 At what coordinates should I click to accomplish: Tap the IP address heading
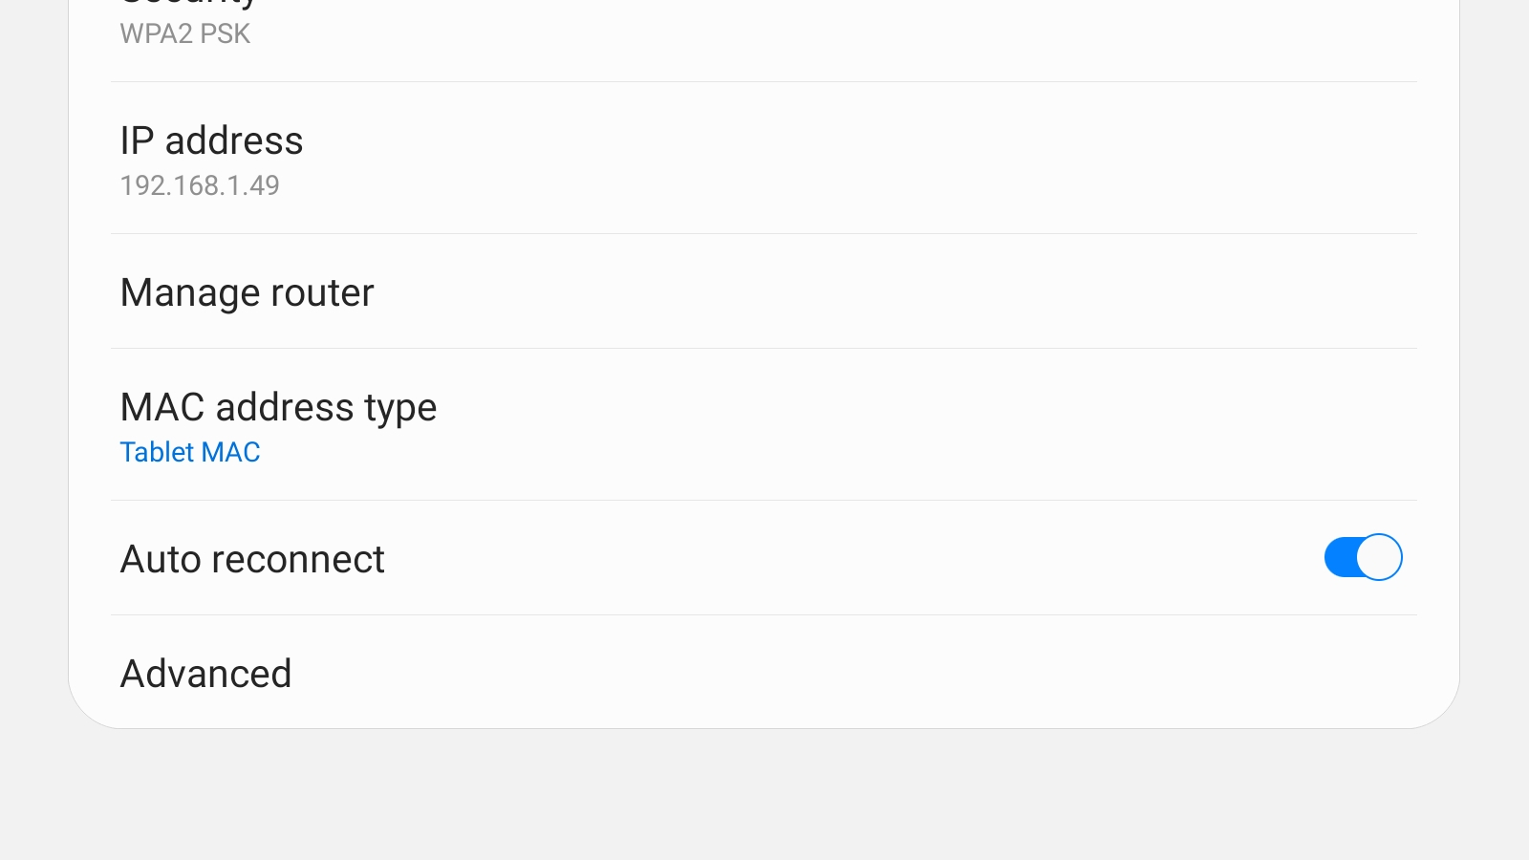pyautogui.click(x=211, y=140)
